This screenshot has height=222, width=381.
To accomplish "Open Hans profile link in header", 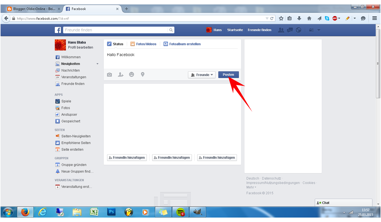I will pos(214,30).
